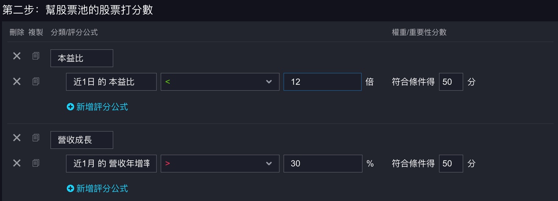Copy the 近1月 的 營收年增率 formula row

[36, 163]
